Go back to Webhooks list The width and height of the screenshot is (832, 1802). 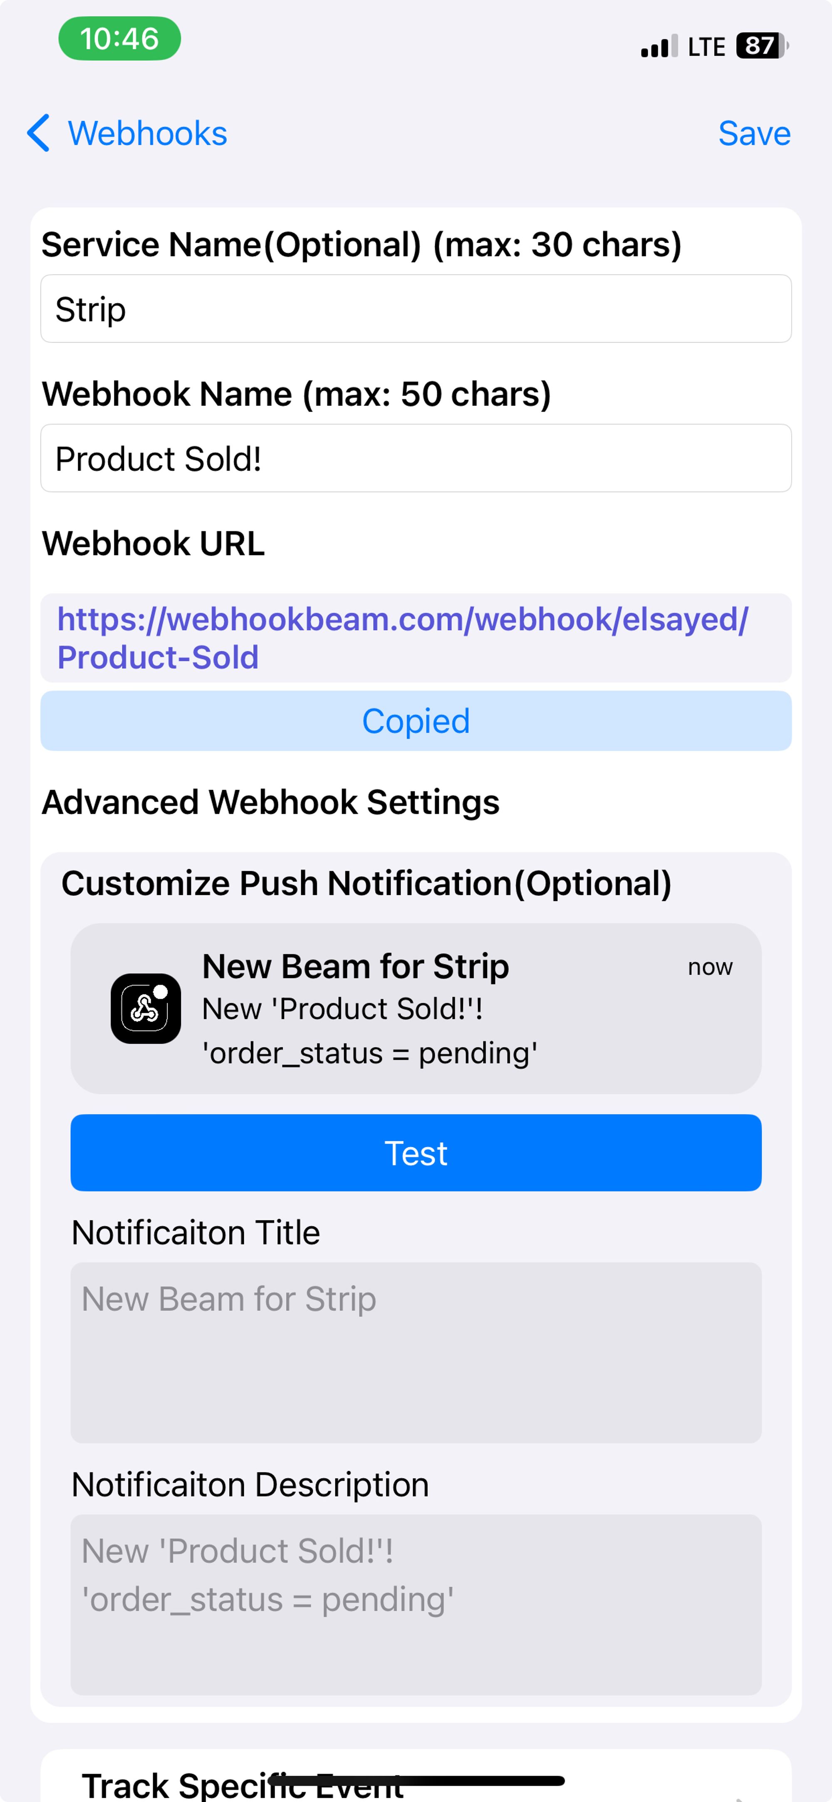pos(127,133)
